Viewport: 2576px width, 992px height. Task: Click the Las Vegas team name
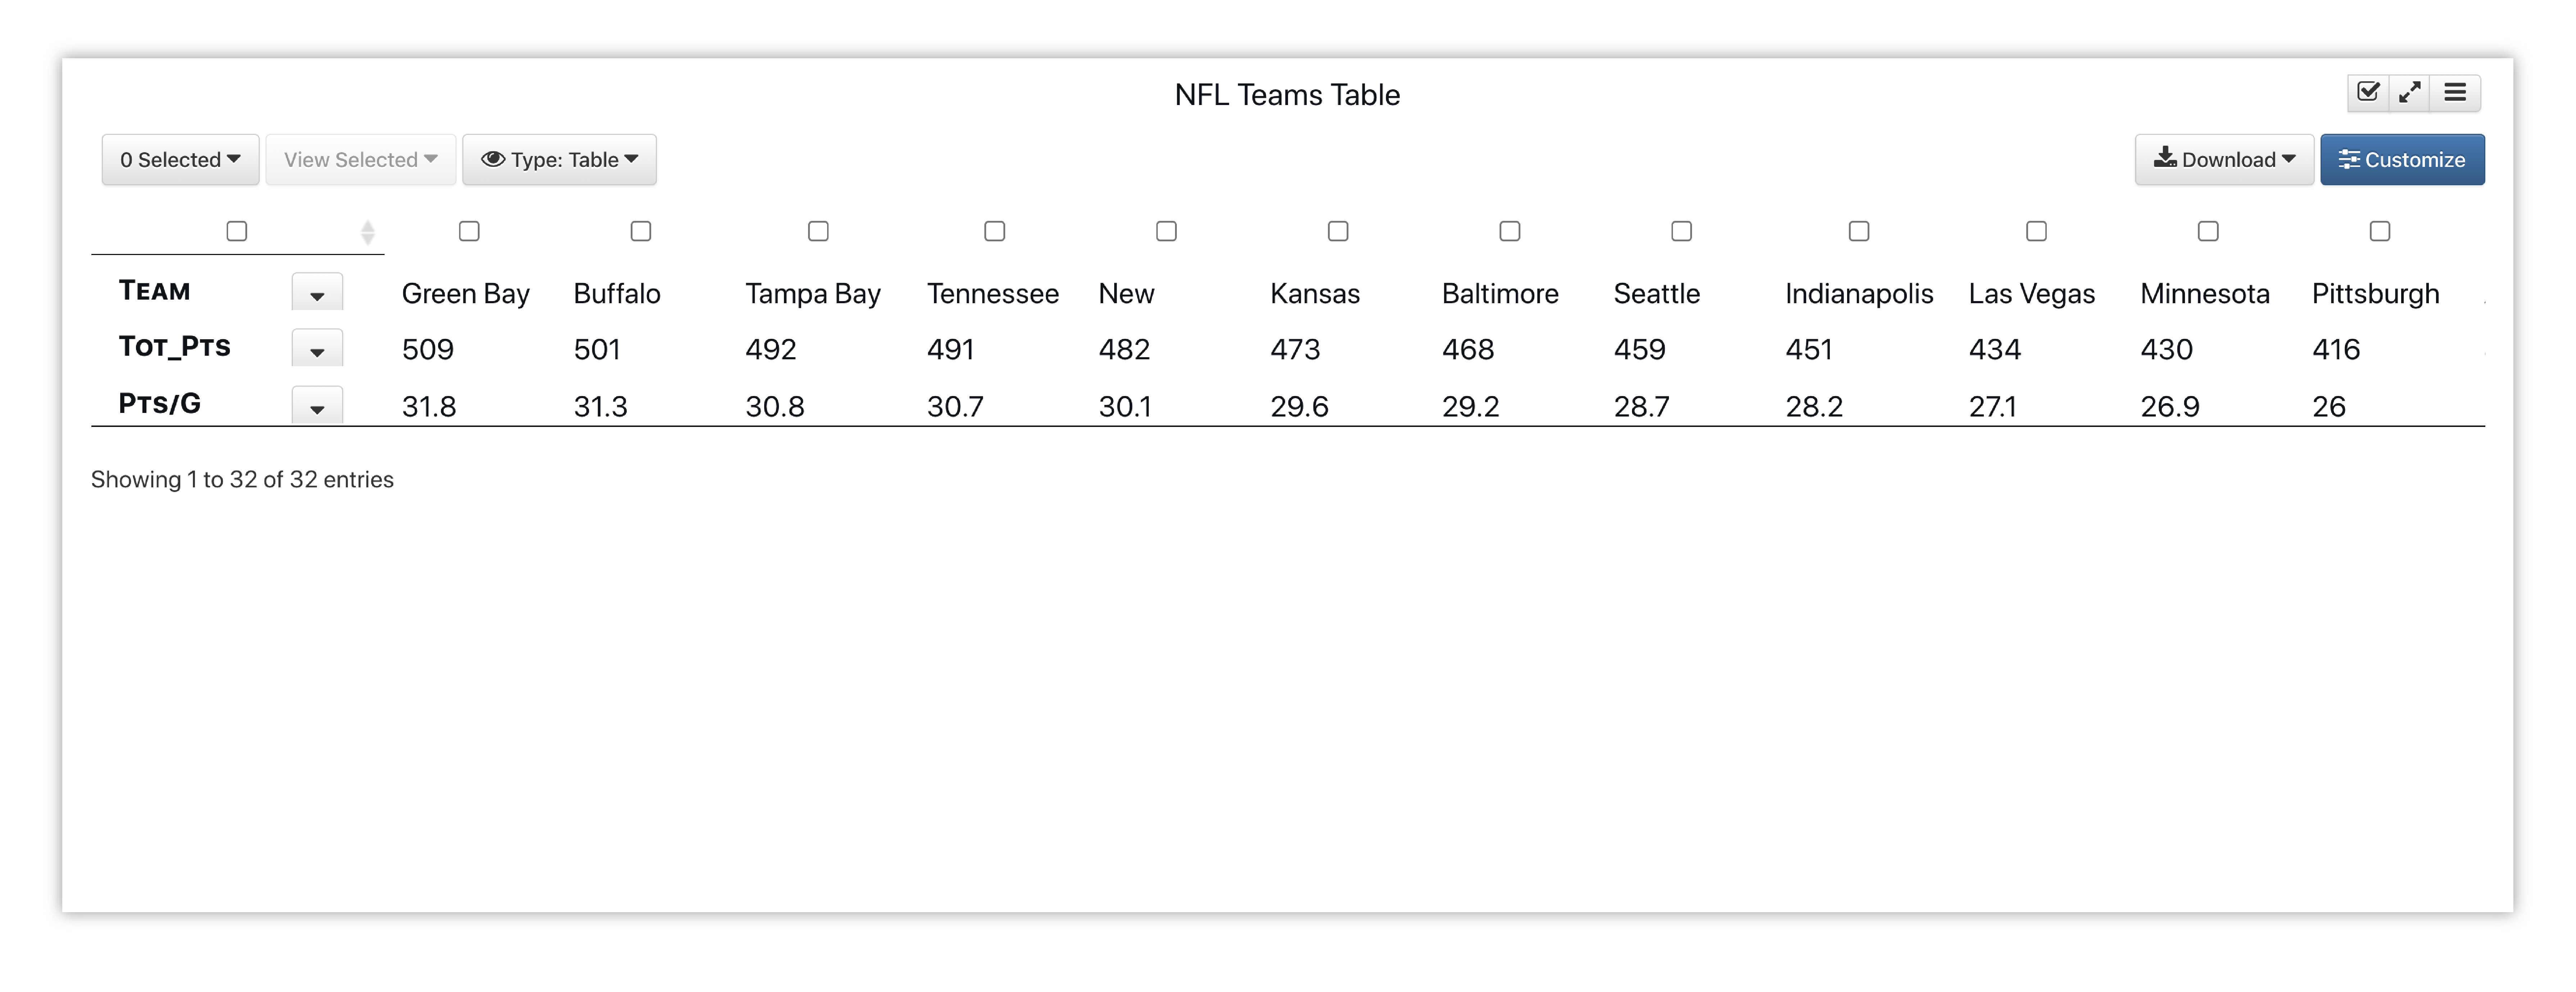2031,294
